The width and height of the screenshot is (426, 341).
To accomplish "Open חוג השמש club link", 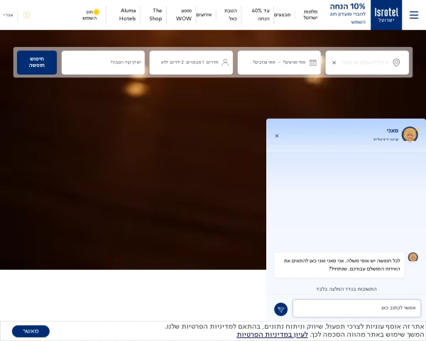I will pyautogui.click(x=91, y=15).
